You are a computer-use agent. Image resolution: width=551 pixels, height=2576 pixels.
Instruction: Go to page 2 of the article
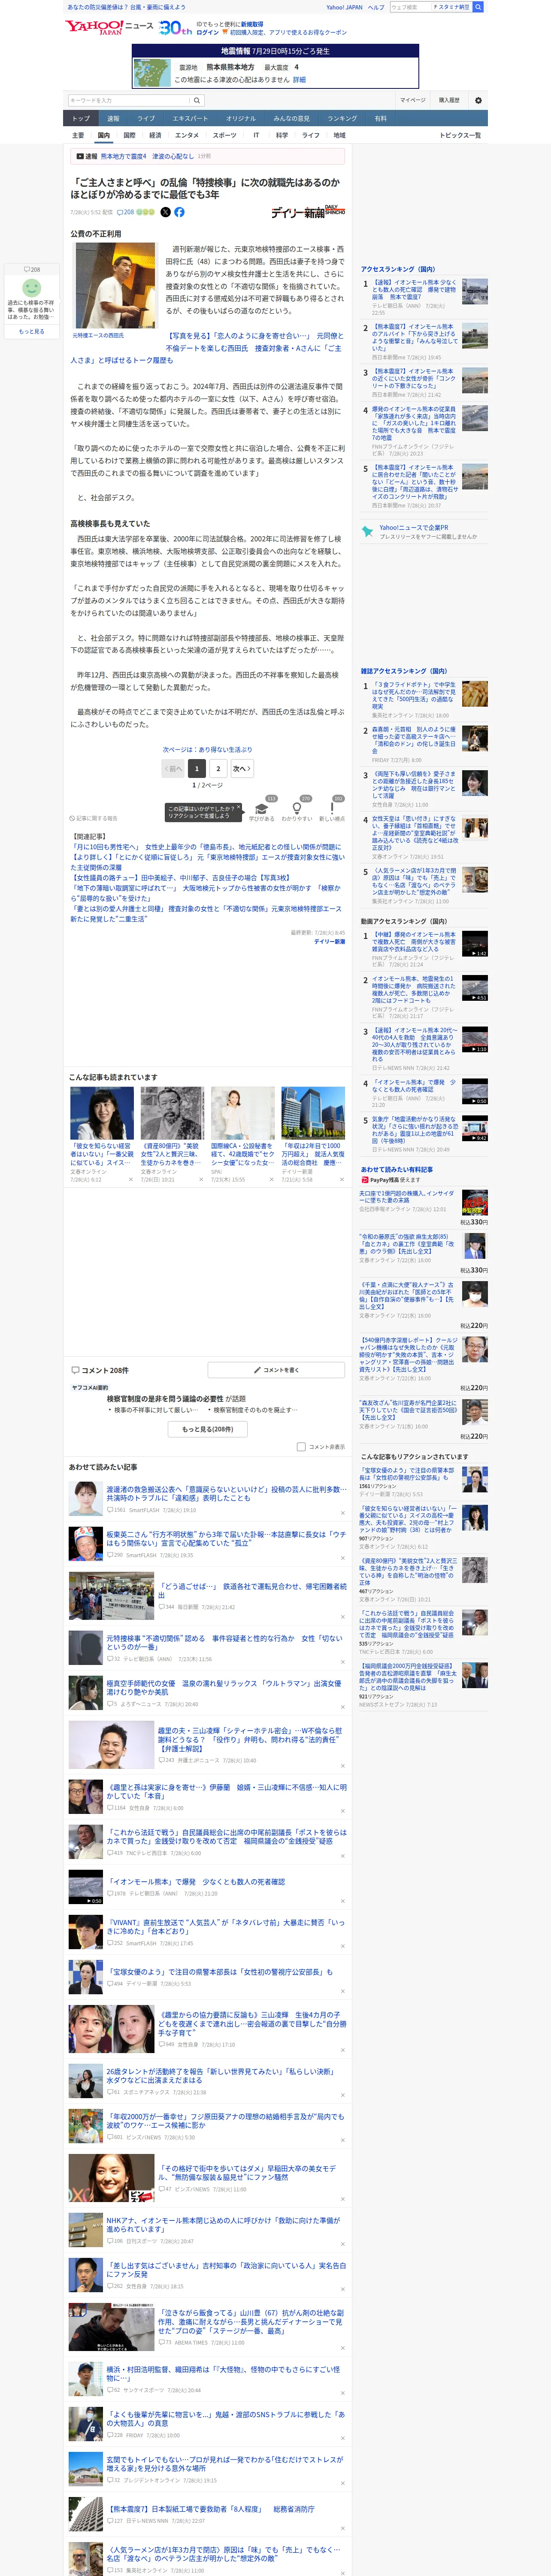coord(218,768)
